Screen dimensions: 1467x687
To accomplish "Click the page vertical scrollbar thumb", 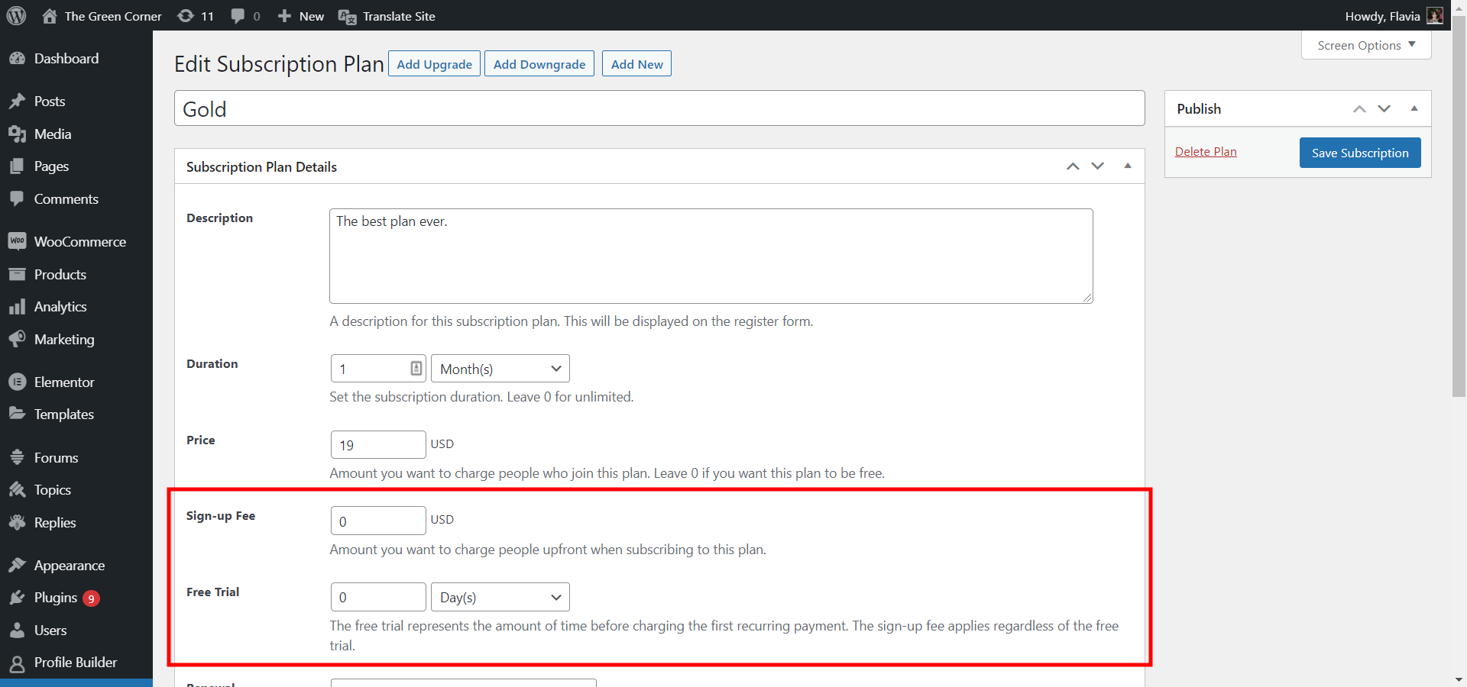I will pos(1459,206).
